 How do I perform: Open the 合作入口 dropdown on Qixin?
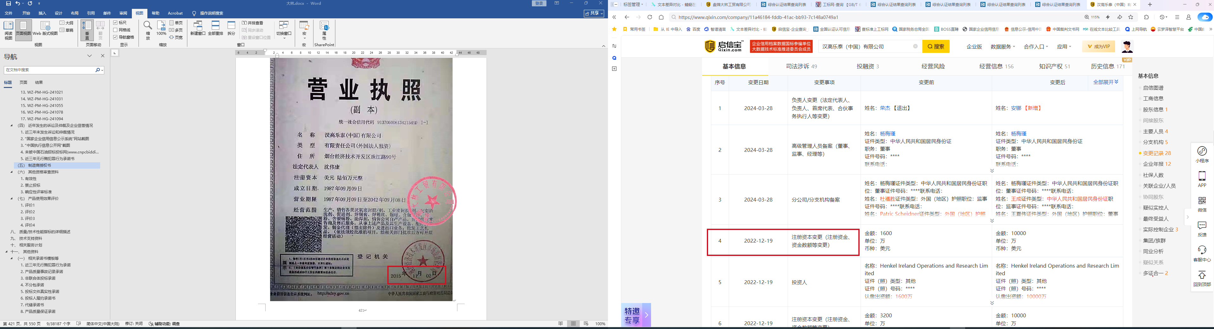(x=1036, y=47)
